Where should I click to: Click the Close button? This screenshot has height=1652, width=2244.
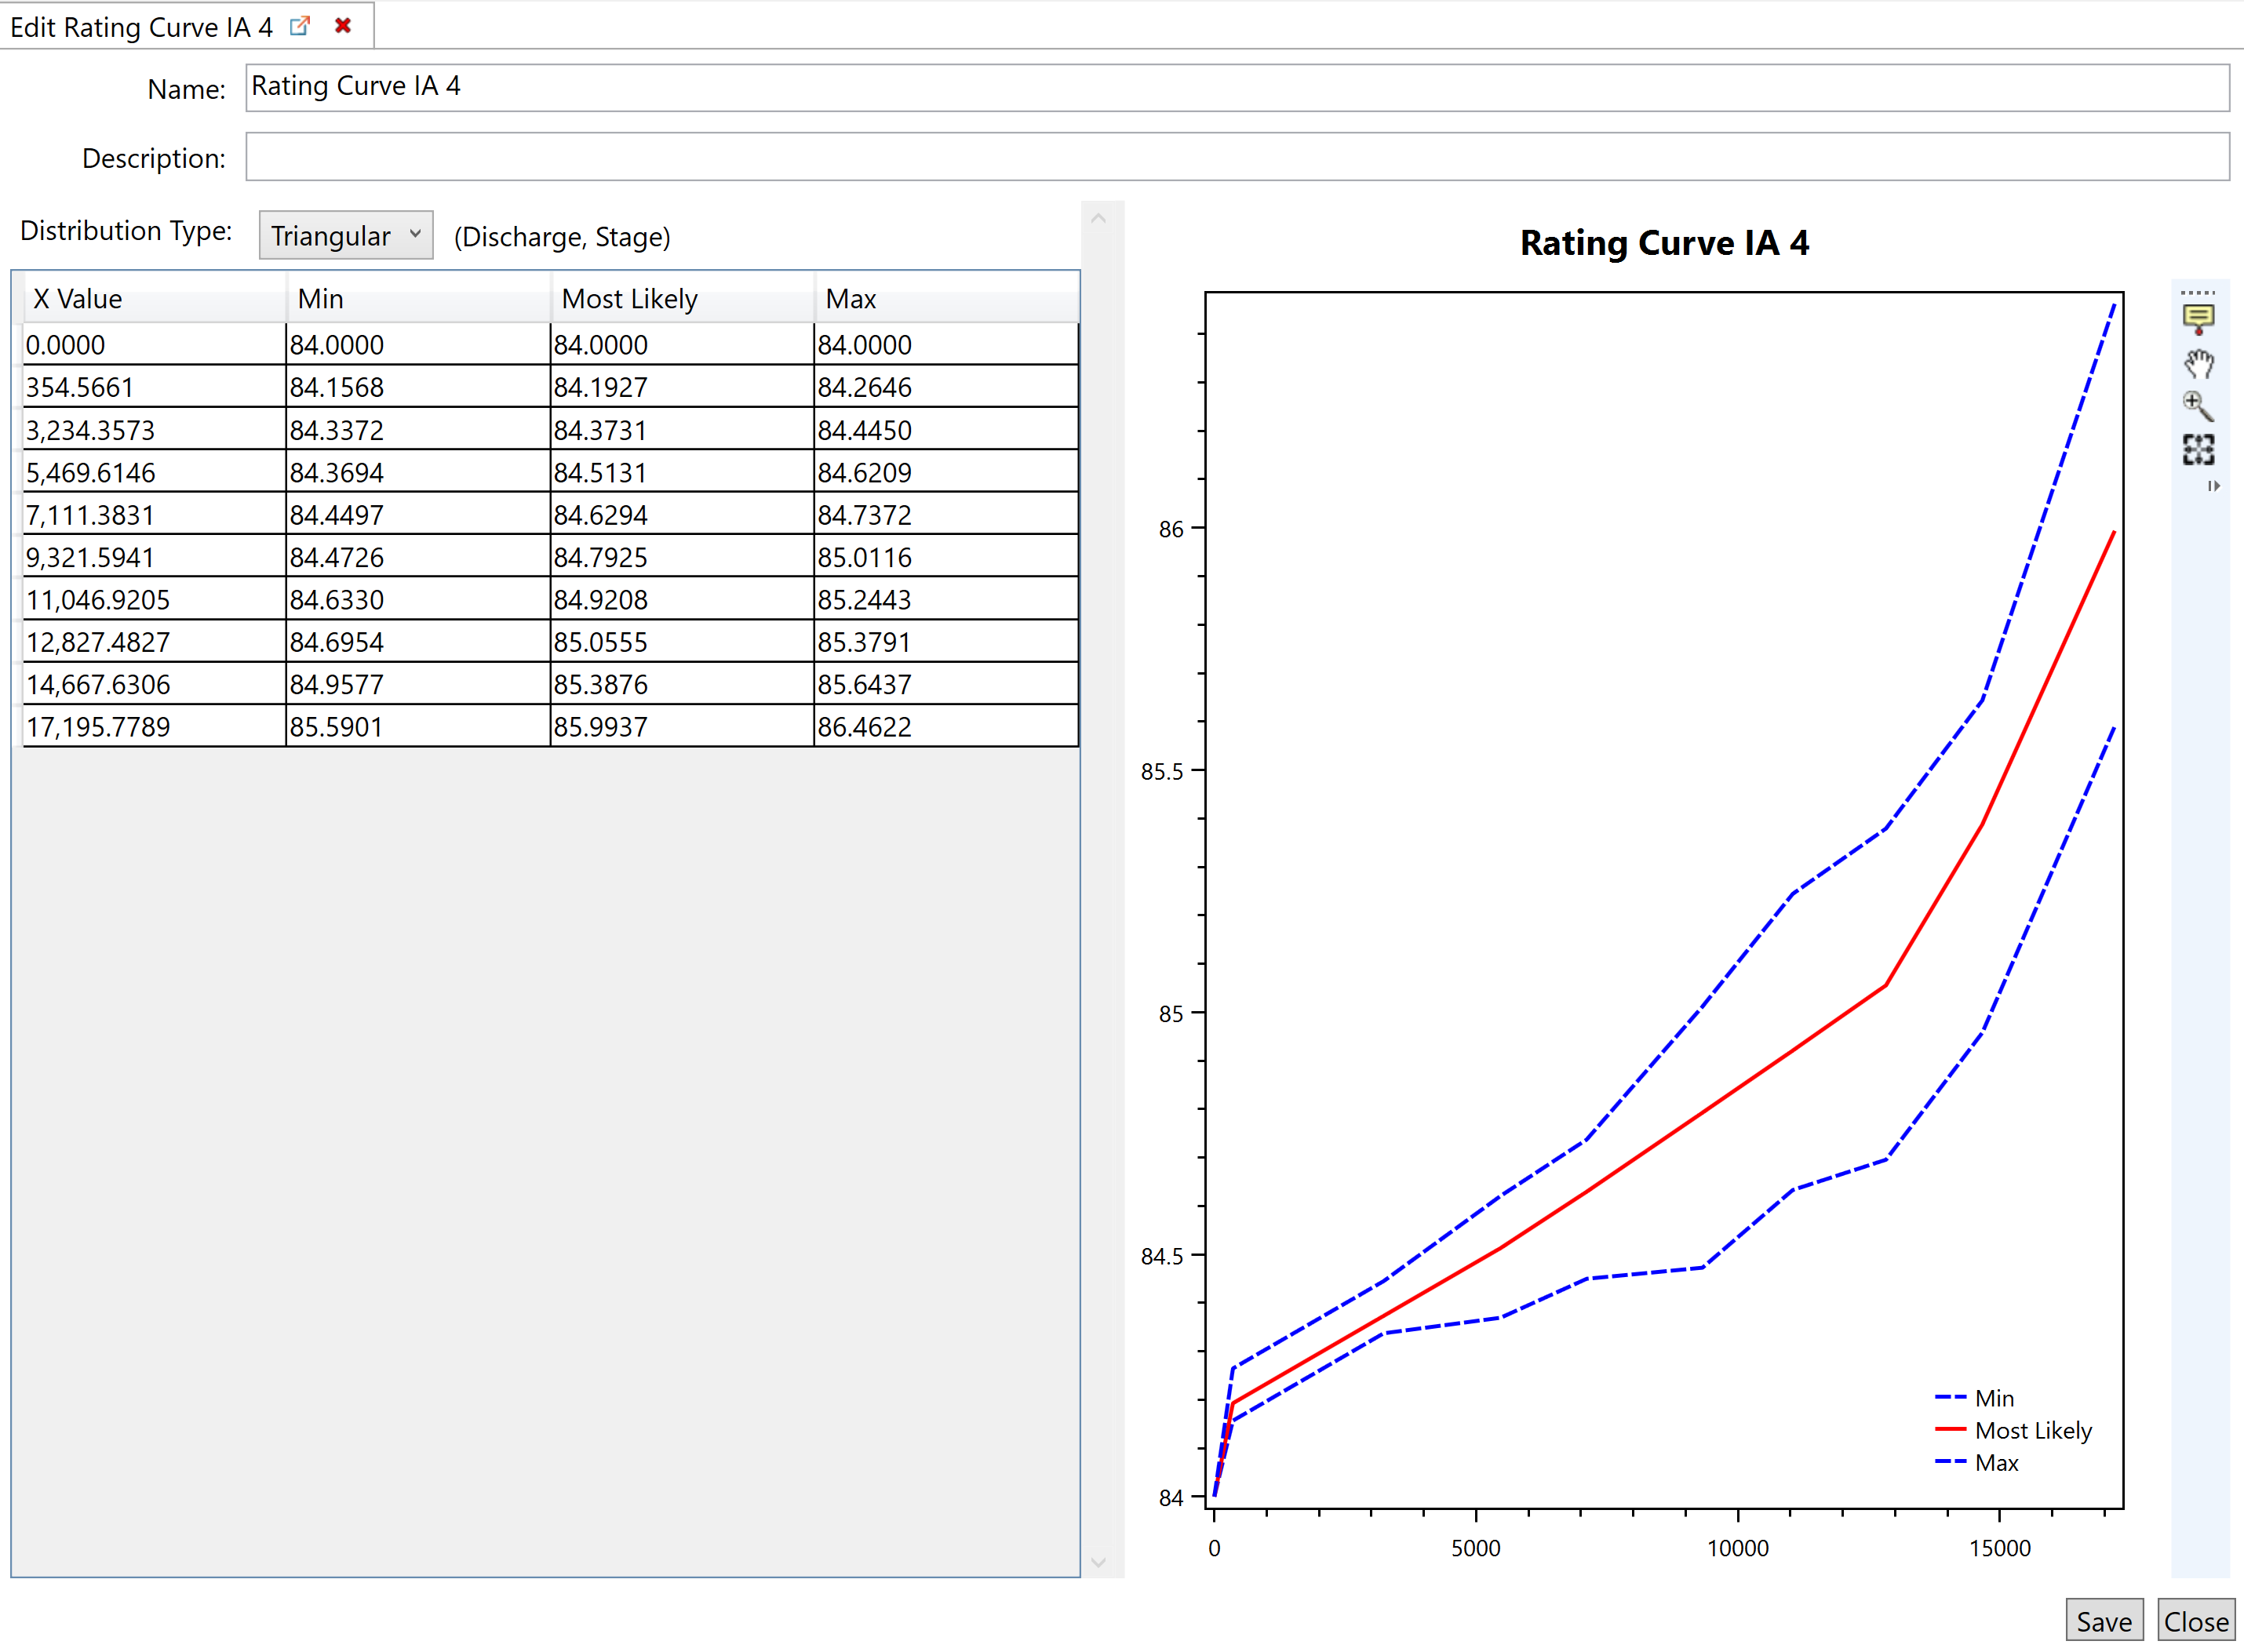(x=2196, y=1621)
